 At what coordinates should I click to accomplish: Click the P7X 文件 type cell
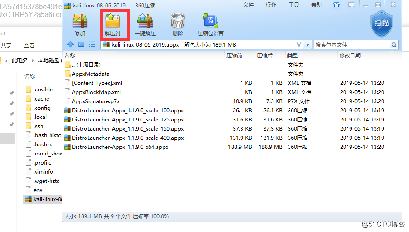pos(299,101)
